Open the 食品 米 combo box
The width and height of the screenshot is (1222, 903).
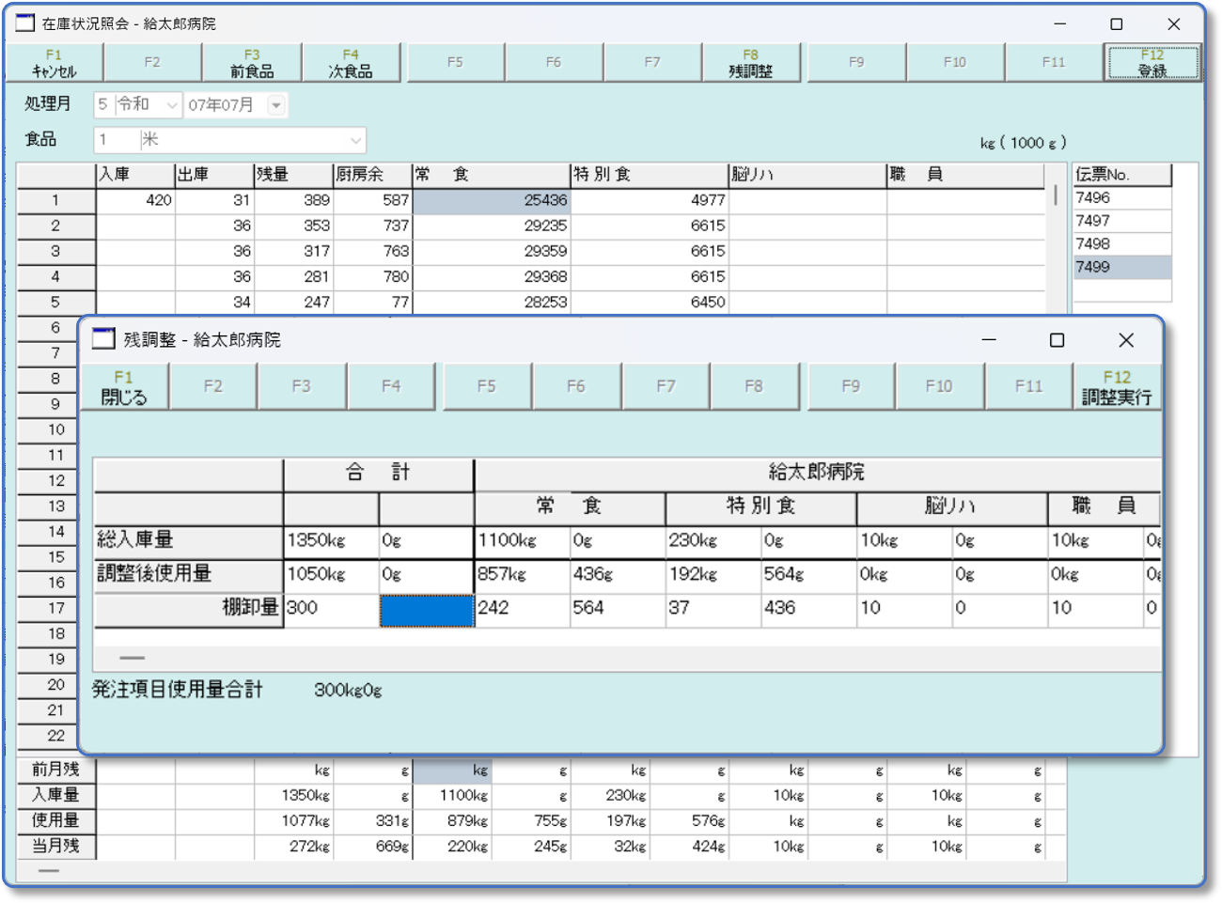click(x=355, y=140)
